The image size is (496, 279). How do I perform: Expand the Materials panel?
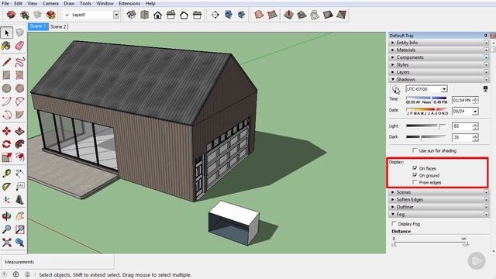pos(393,50)
